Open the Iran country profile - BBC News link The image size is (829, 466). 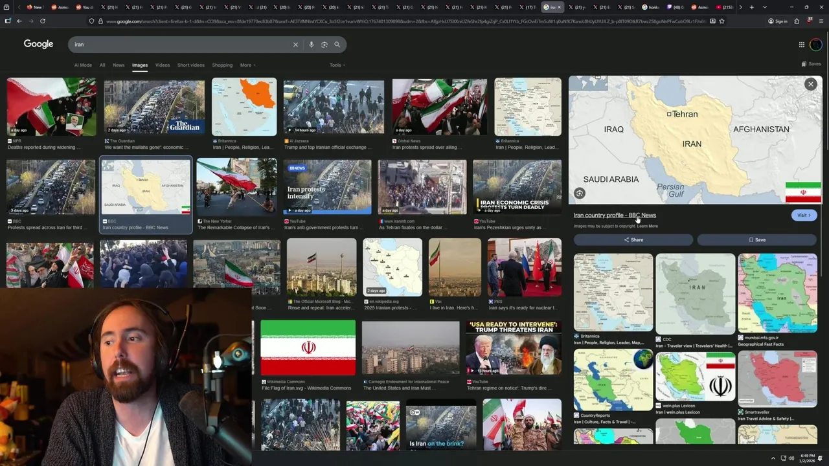pyautogui.click(x=615, y=215)
